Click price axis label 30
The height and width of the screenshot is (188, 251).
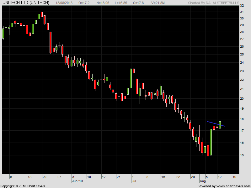[x=242, y=18]
